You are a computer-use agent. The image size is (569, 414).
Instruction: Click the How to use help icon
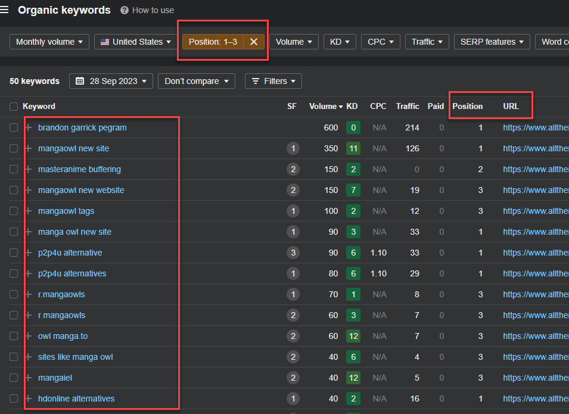[x=125, y=10]
